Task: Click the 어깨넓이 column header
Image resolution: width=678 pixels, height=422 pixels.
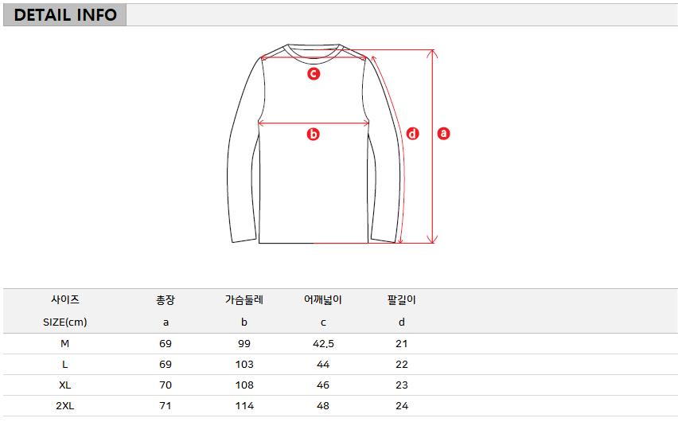Action: coord(322,299)
